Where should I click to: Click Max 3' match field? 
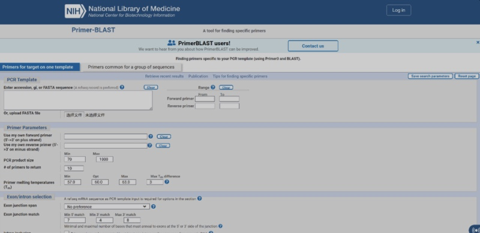(x=132, y=220)
